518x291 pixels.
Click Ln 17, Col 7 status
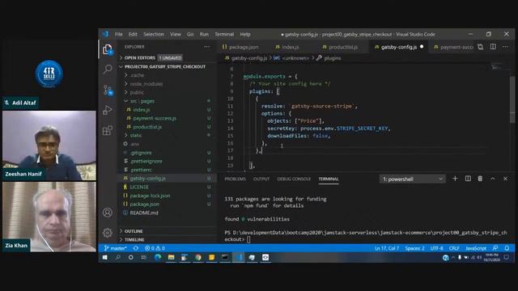click(387, 248)
